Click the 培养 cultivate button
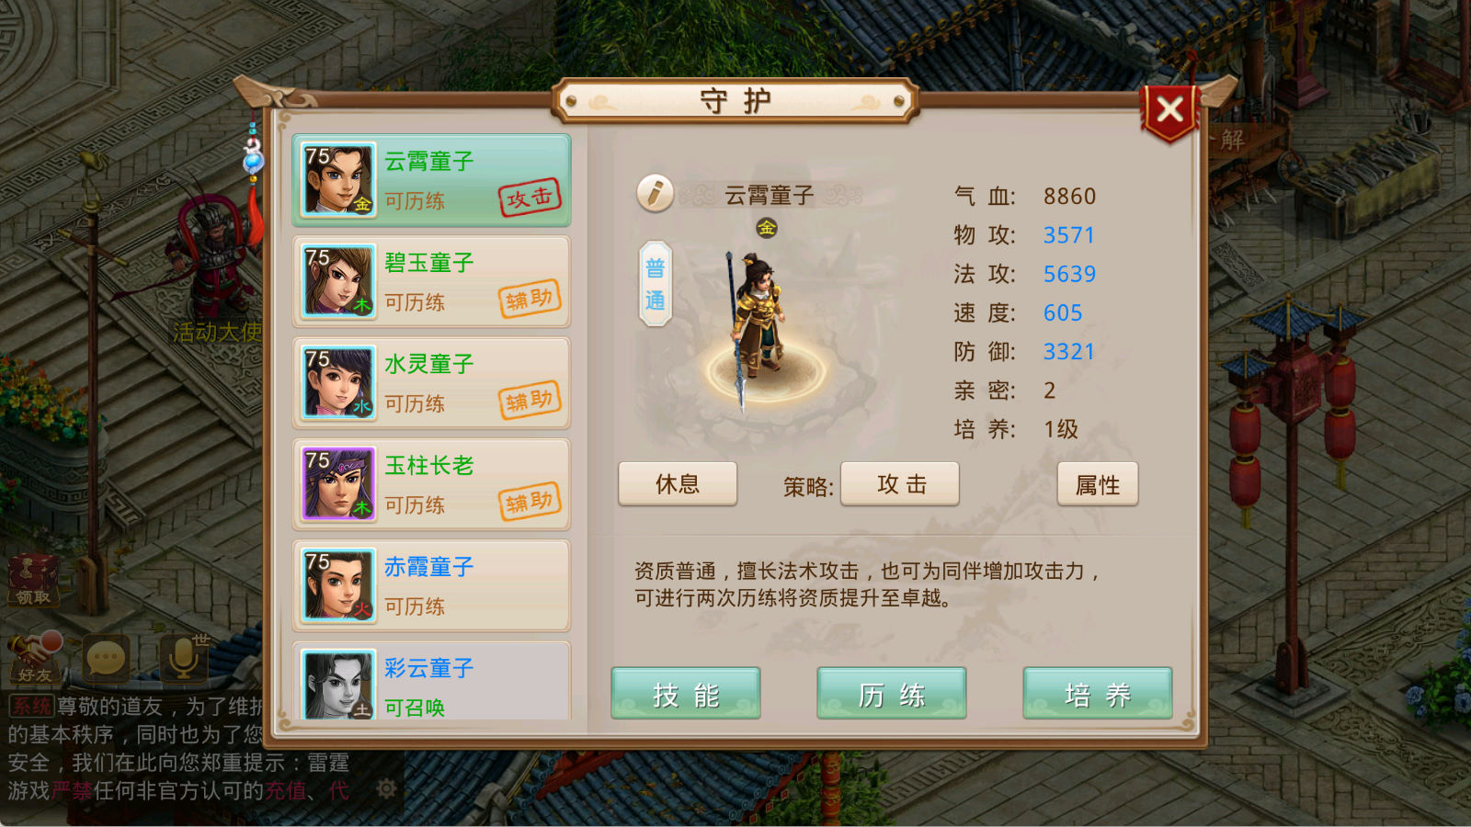Viewport: 1471px width, 827px height. pos(1098,694)
